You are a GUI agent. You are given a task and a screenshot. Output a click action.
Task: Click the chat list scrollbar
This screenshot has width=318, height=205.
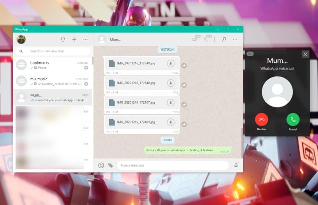[92, 61]
